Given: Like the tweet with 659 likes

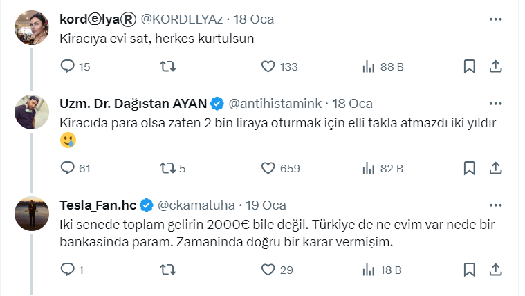Looking at the screenshot, I should tap(269, 167).
